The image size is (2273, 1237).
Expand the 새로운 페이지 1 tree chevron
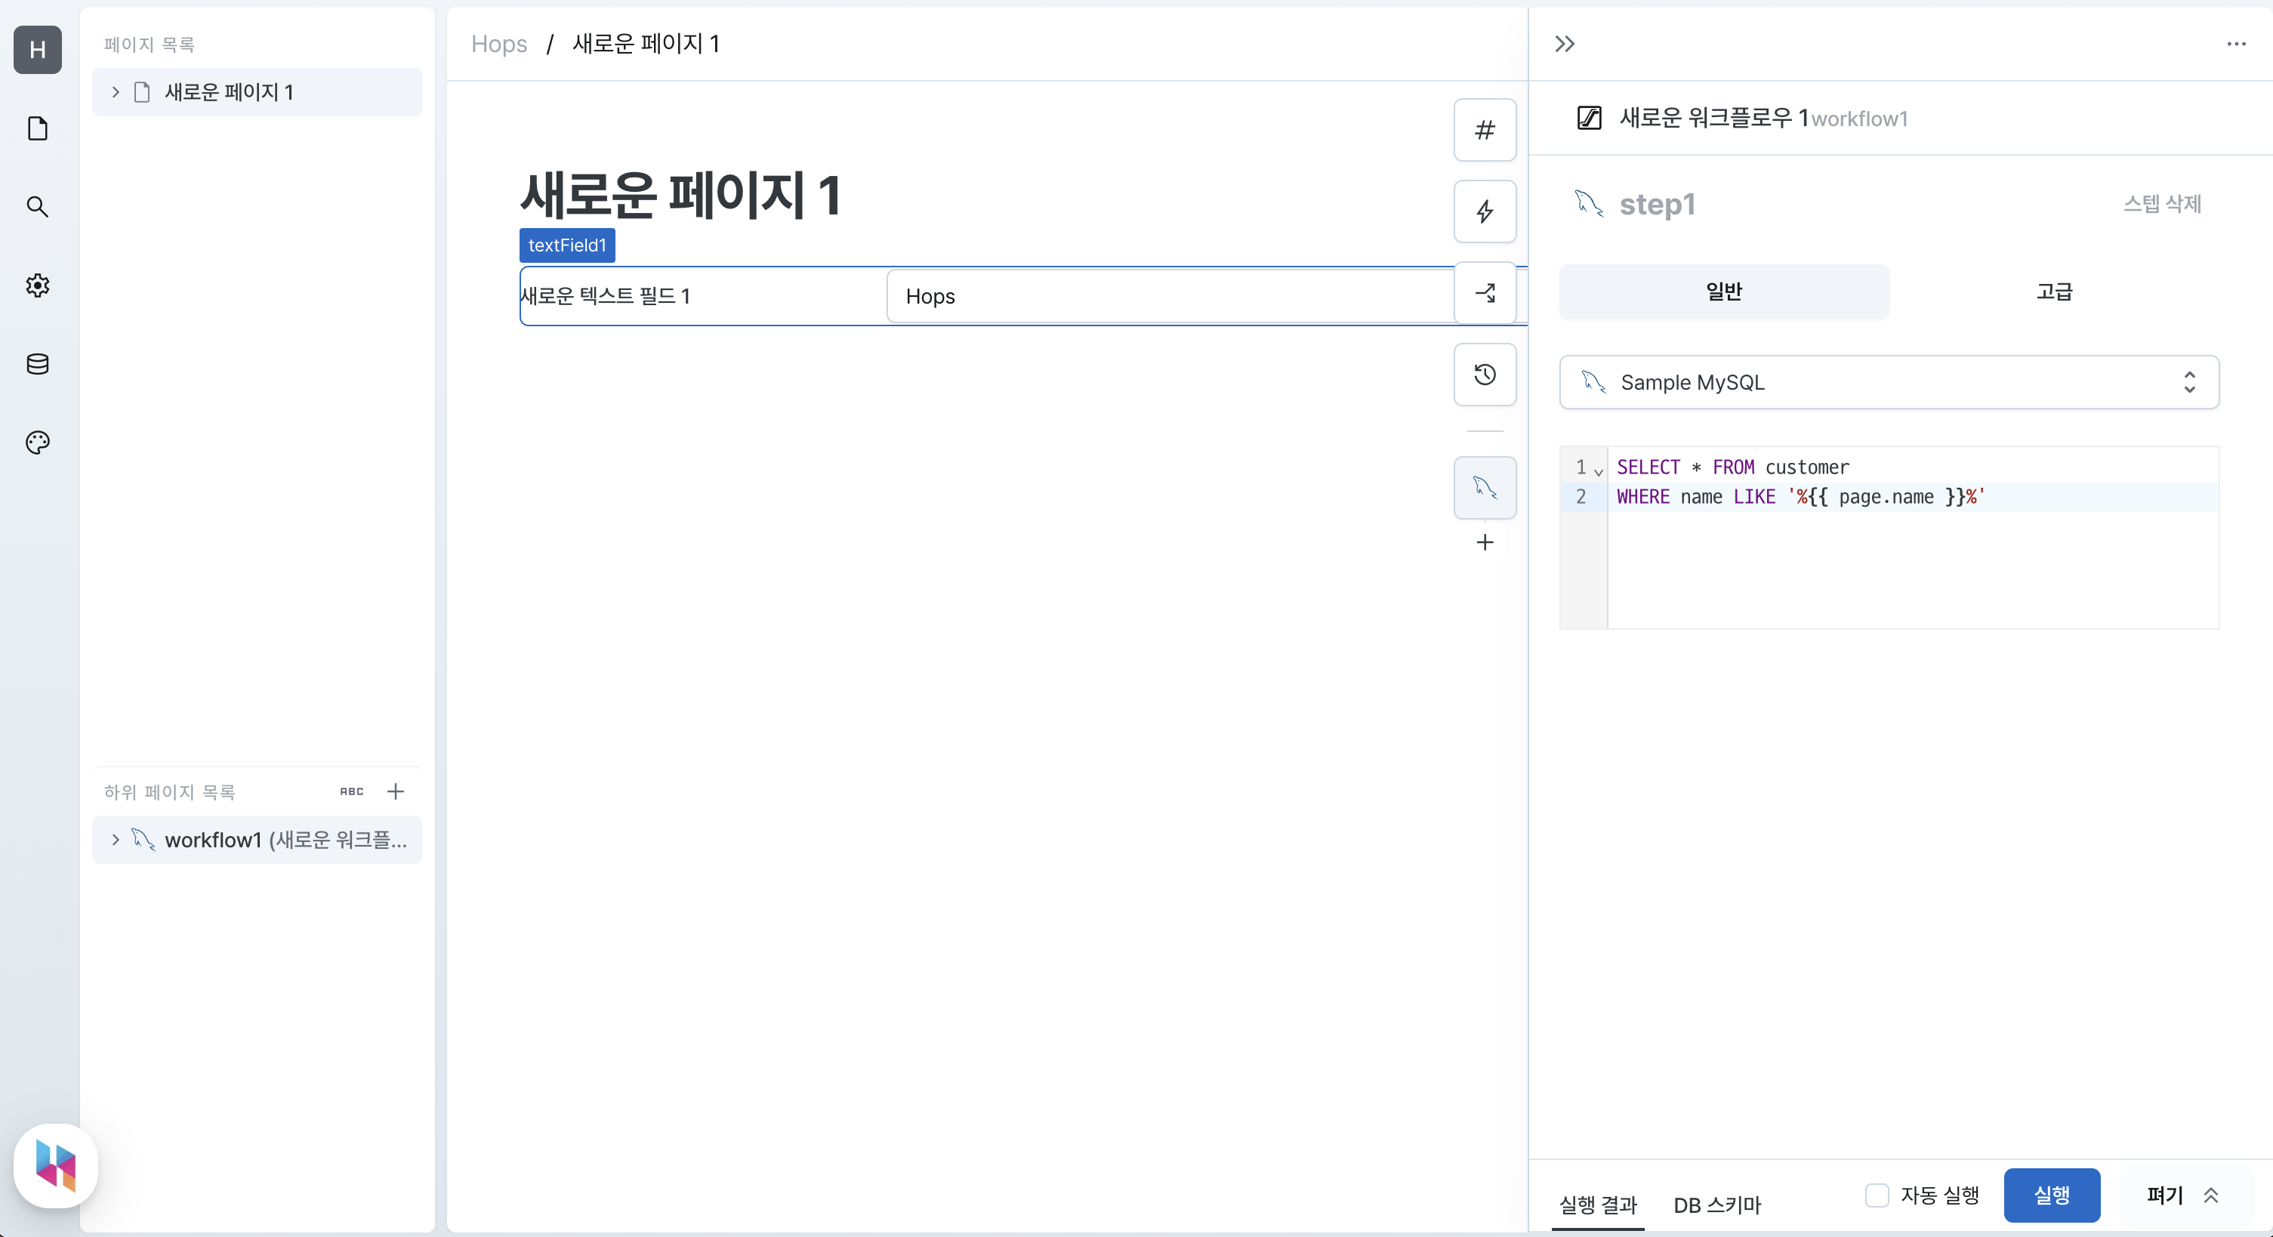[115, 92]
